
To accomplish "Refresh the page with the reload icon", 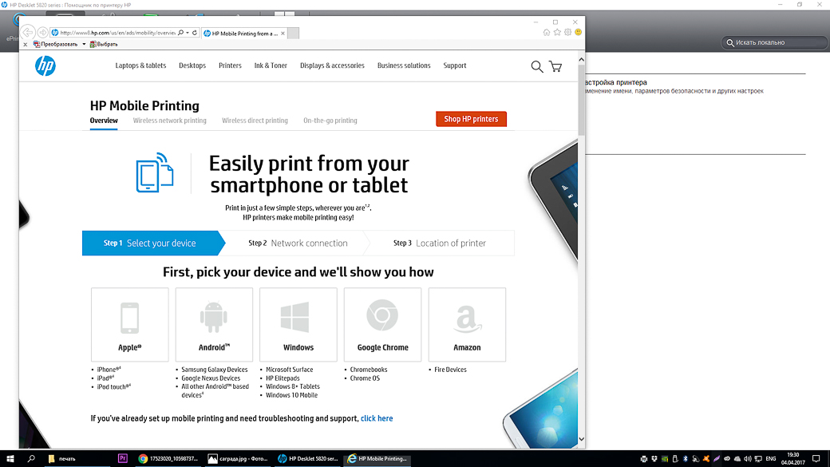I will coord(195,33).
